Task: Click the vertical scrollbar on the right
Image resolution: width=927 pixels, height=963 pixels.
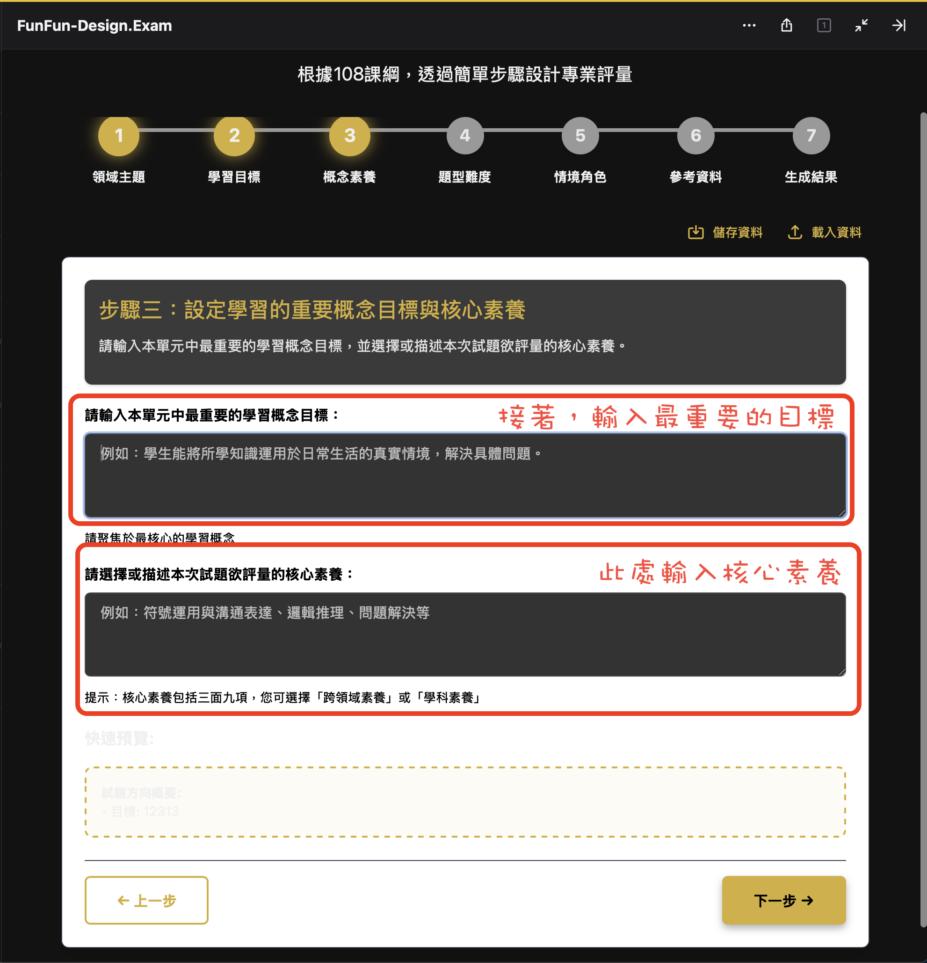Action: point(923,521)
